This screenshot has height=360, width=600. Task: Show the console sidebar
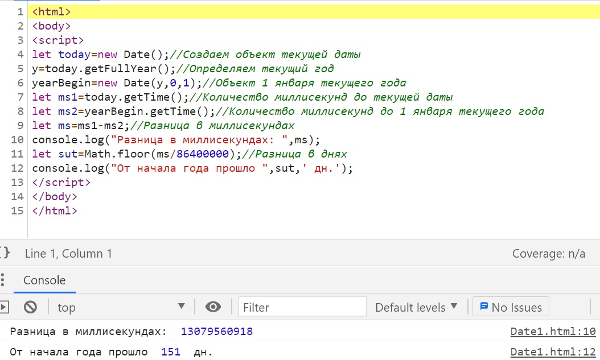(x=5, y=307)
